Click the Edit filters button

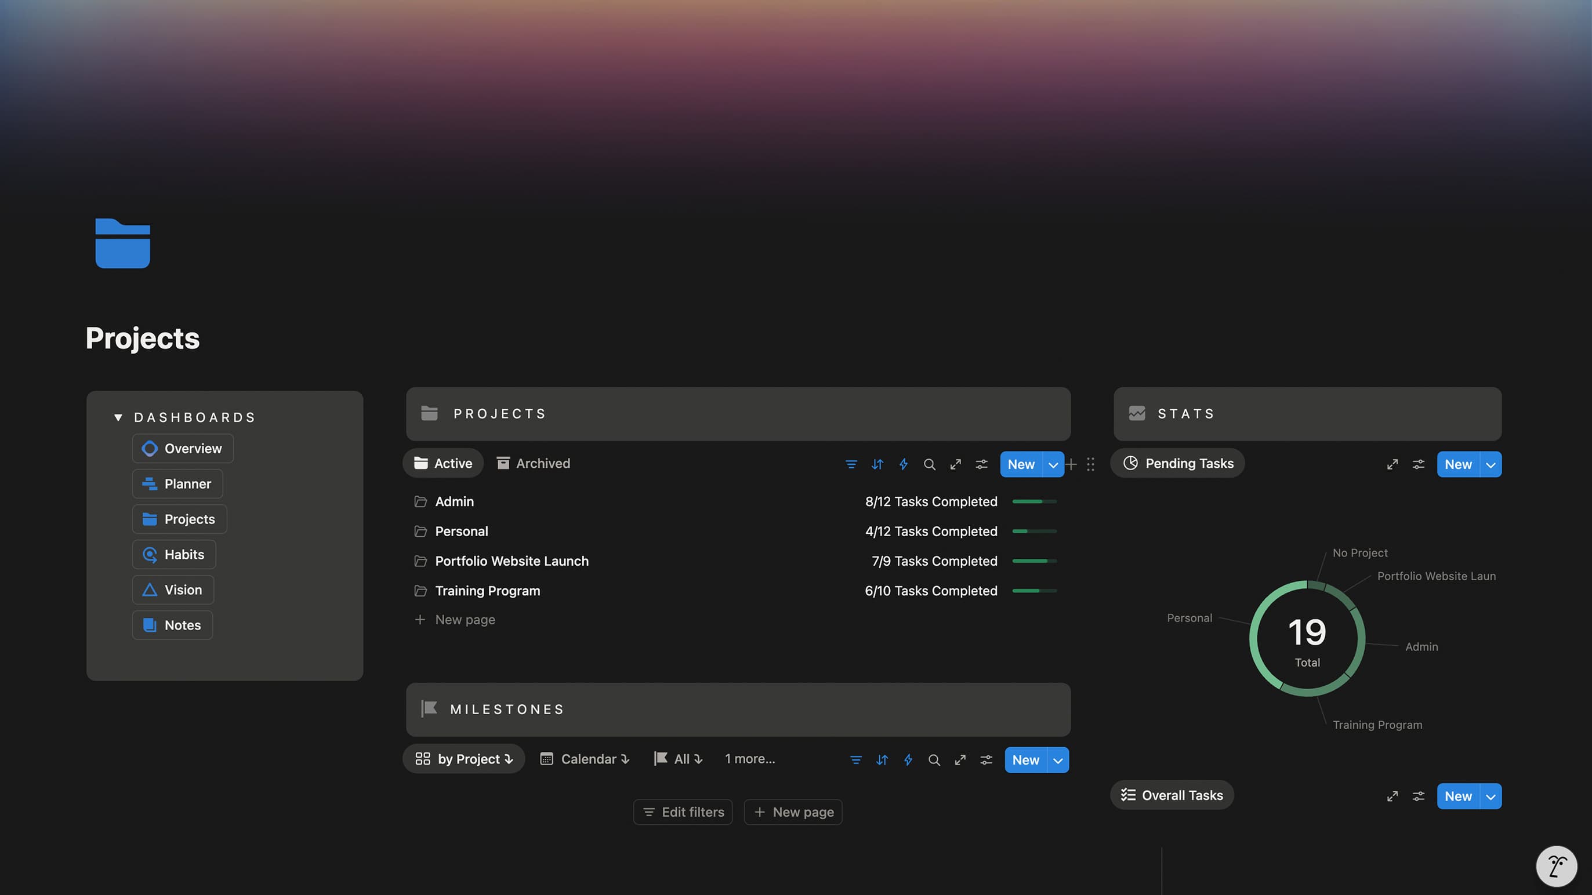click(682, 812)
